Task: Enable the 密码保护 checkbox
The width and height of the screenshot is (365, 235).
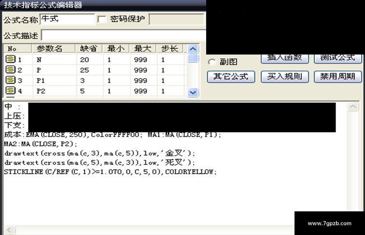Action: [102, 19]
